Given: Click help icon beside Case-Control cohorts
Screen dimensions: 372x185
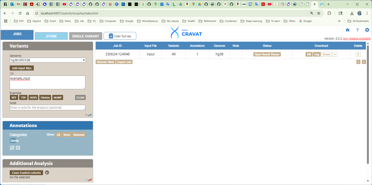Looking at the screenshot, I should coord(47,173).
